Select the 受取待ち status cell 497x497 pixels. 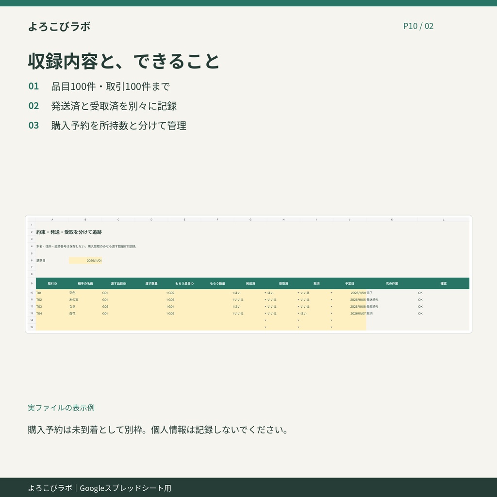coord(392,307)
